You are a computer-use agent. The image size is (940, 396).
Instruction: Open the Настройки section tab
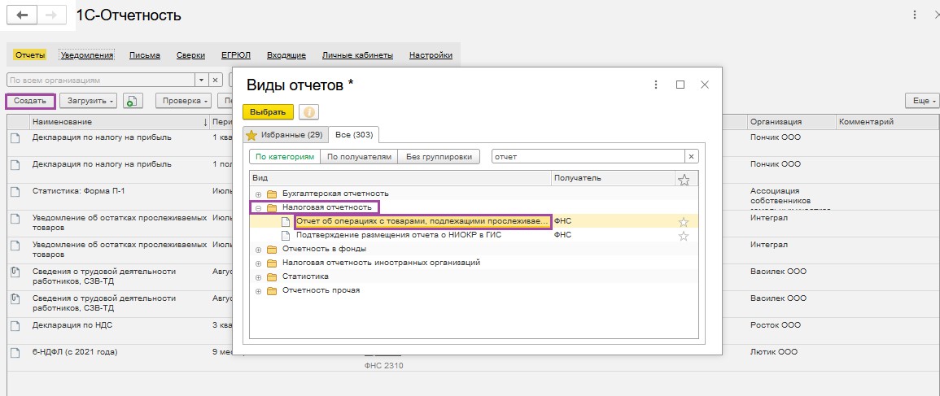431,55
